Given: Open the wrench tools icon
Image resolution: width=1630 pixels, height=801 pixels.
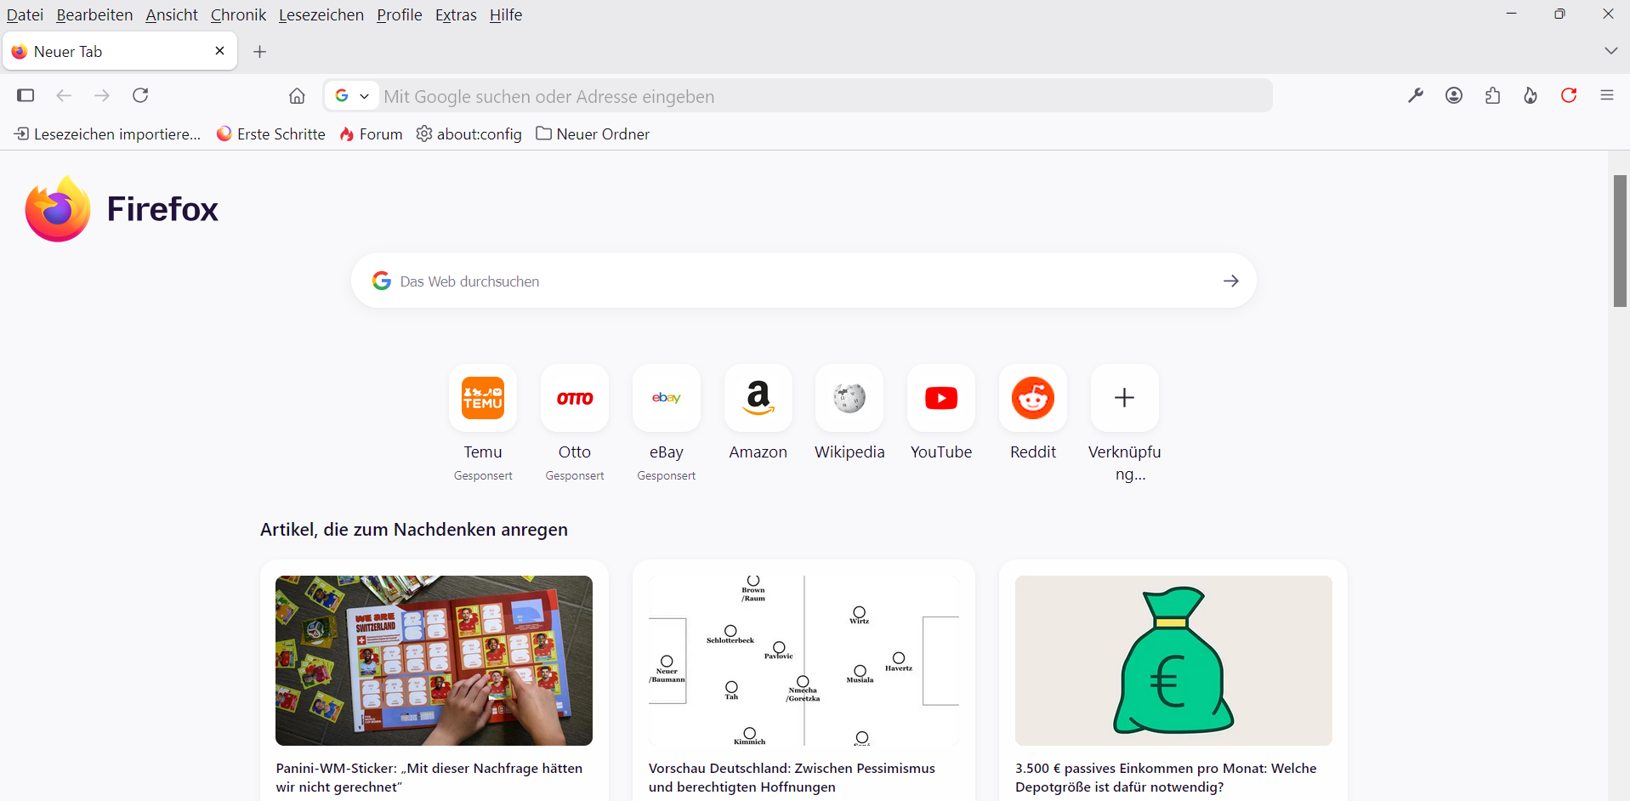Looking at the screenshot, I should coord(1416,95).
